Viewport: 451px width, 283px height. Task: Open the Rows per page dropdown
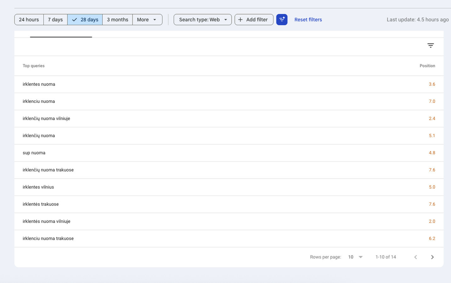click(x=355, y=257)
